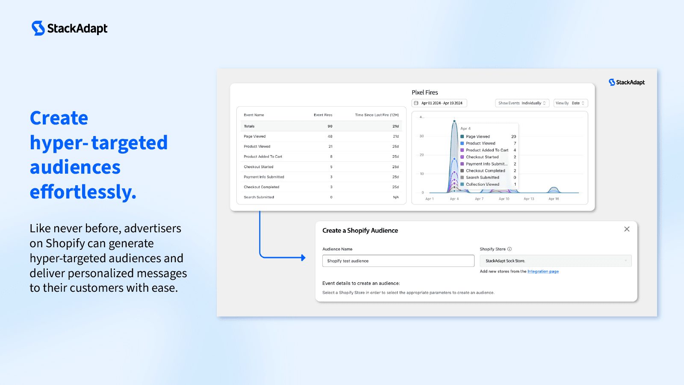Click the info icon beside Shopify Store label
This screenshot has width=684, height=385.
pyautogui.click(x=510, y=249)
